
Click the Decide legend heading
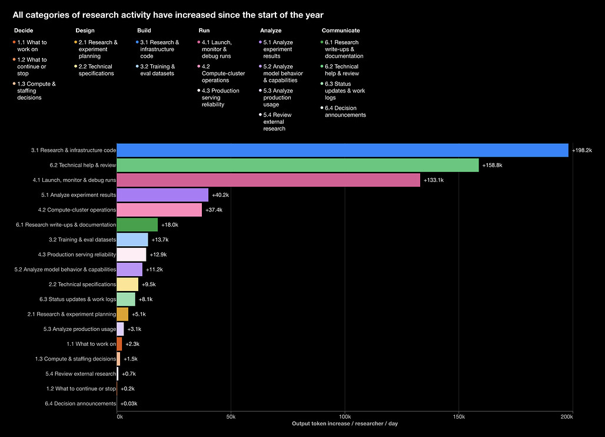point(24,31)
